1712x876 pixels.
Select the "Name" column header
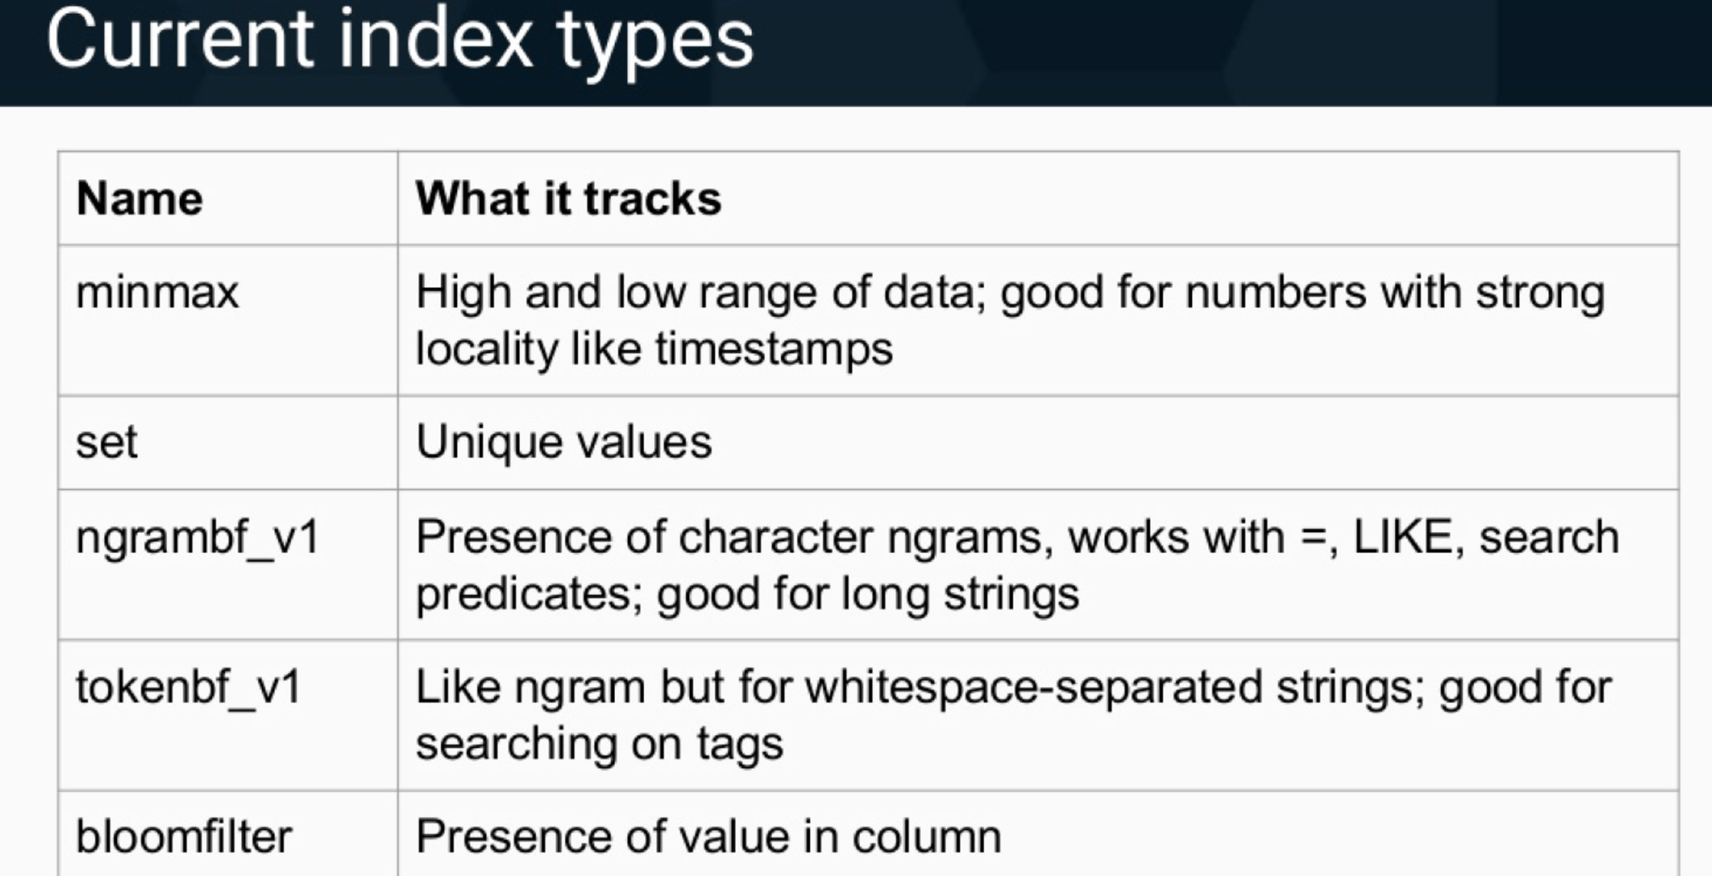pos(139,199)
